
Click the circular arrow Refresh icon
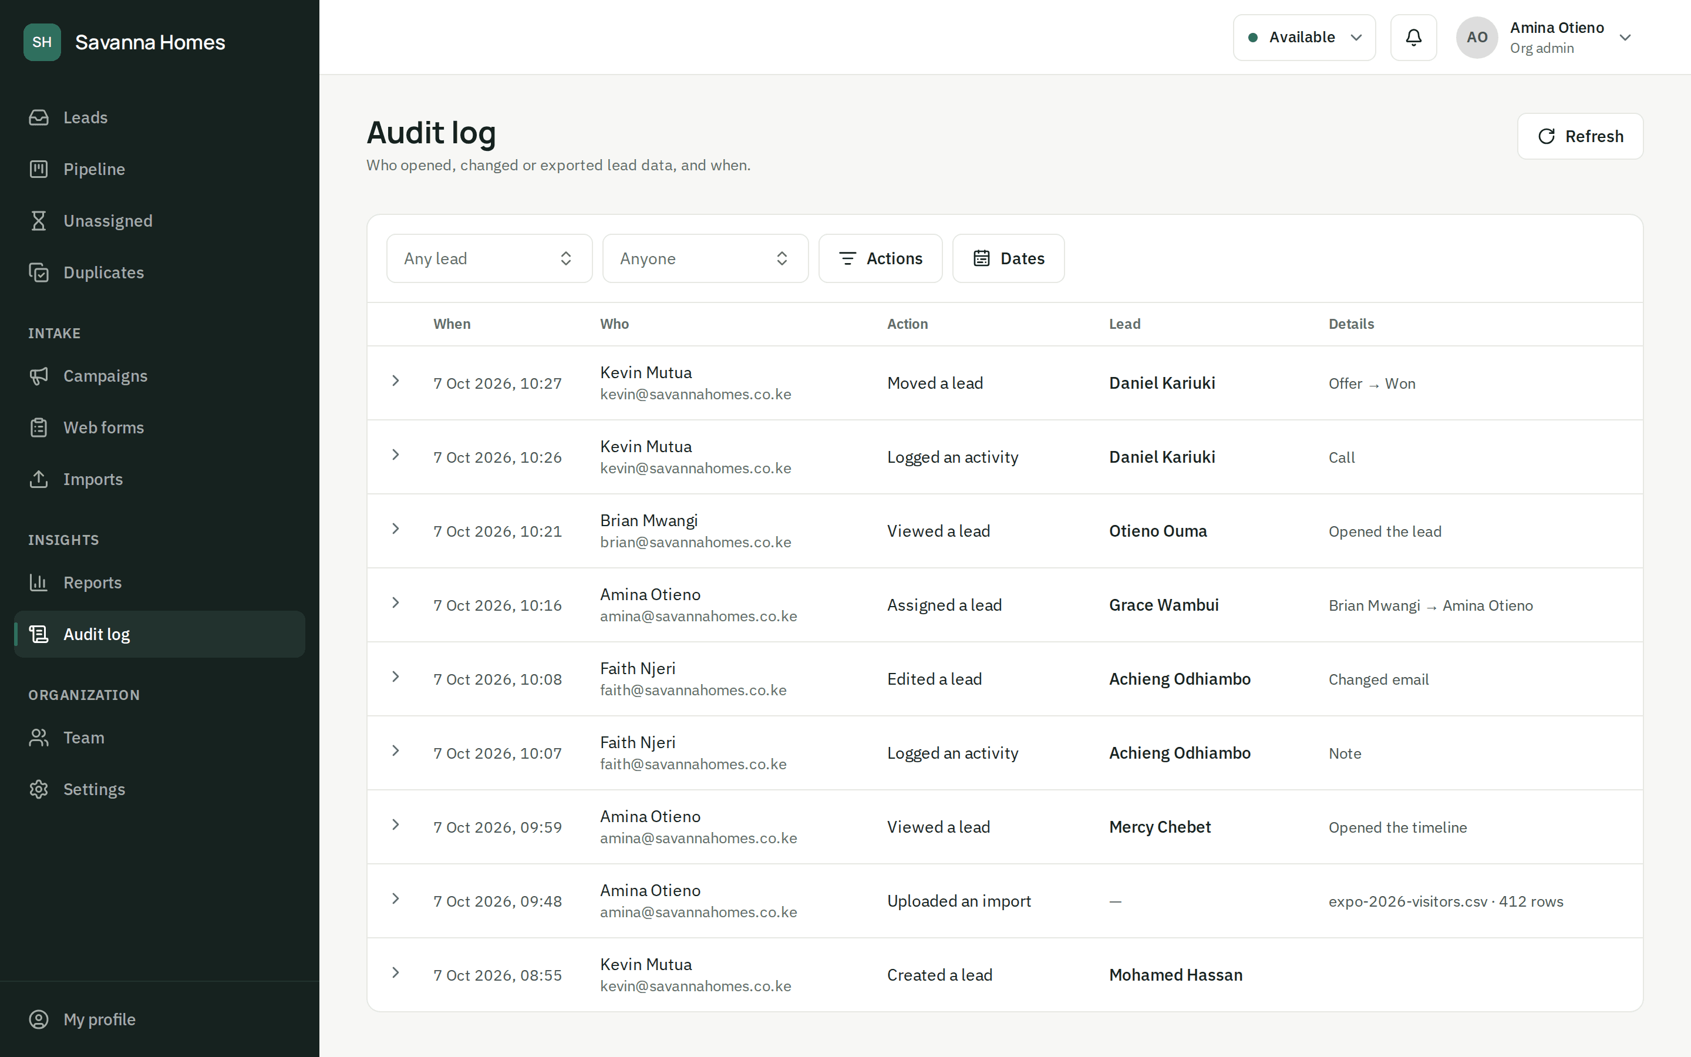click(1547, 136)
